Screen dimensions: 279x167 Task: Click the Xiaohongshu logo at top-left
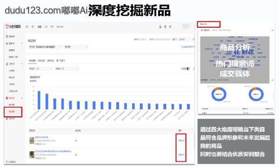point(13,26)
